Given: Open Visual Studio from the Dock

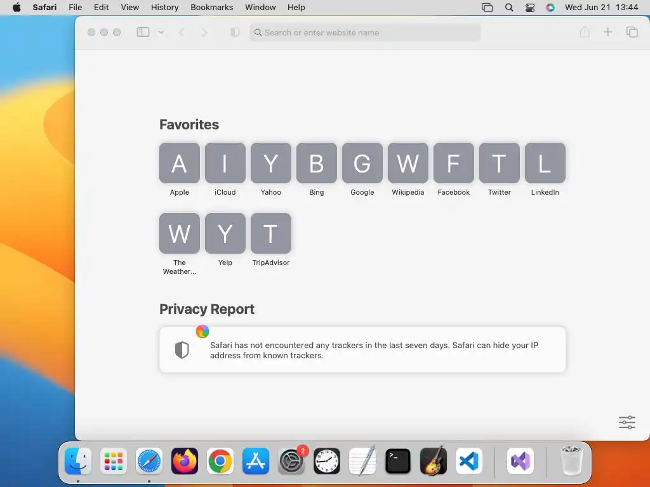Looking at the screenshot, I should pos(521,461).
